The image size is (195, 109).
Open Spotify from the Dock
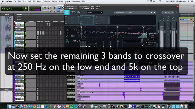71,106
